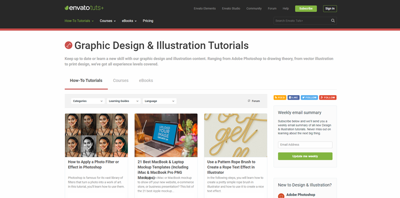The image size is (400, 198).
Task: Click the Adobe Photoshop red icon
Action: click(x=281, y=196)
